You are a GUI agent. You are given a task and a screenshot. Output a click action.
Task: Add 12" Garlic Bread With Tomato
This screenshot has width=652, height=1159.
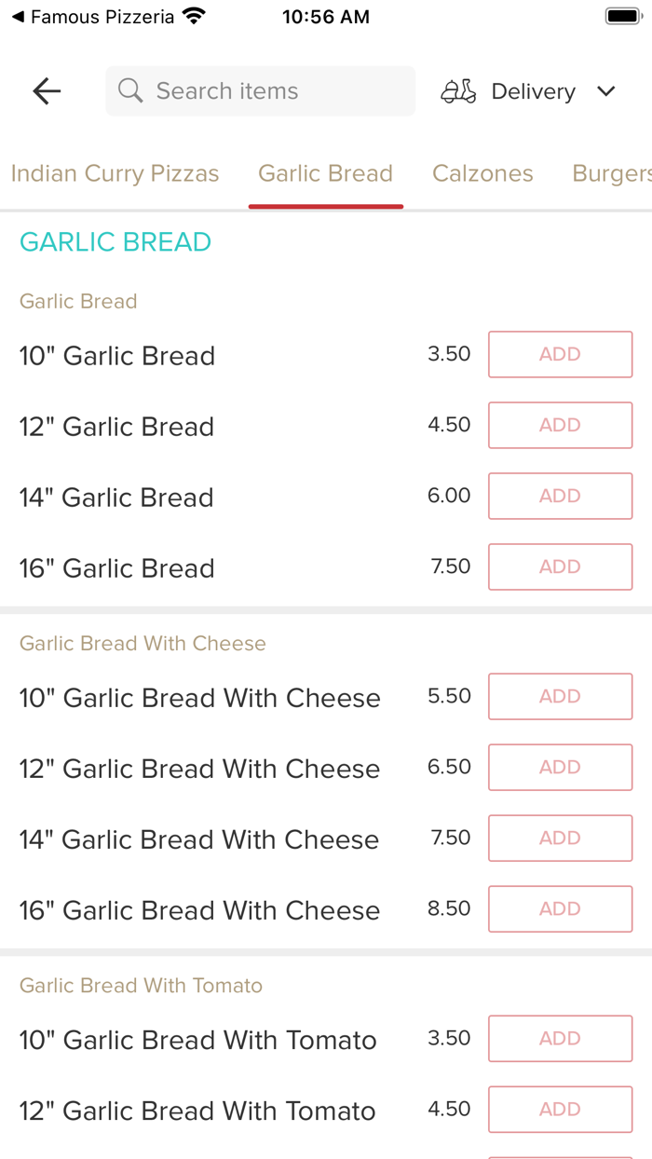click(x=560, y=1109)
